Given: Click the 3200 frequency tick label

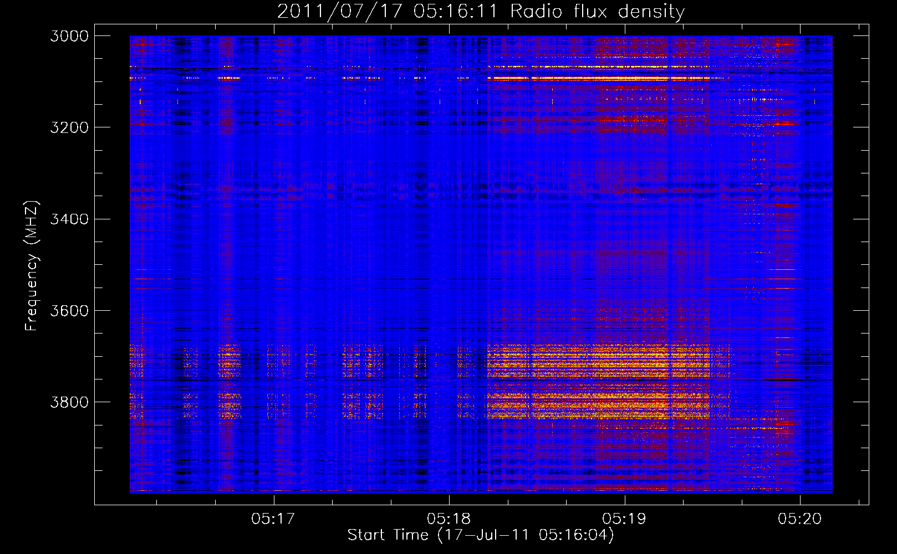Looking at the screenshot, I should tap(69, 127).
